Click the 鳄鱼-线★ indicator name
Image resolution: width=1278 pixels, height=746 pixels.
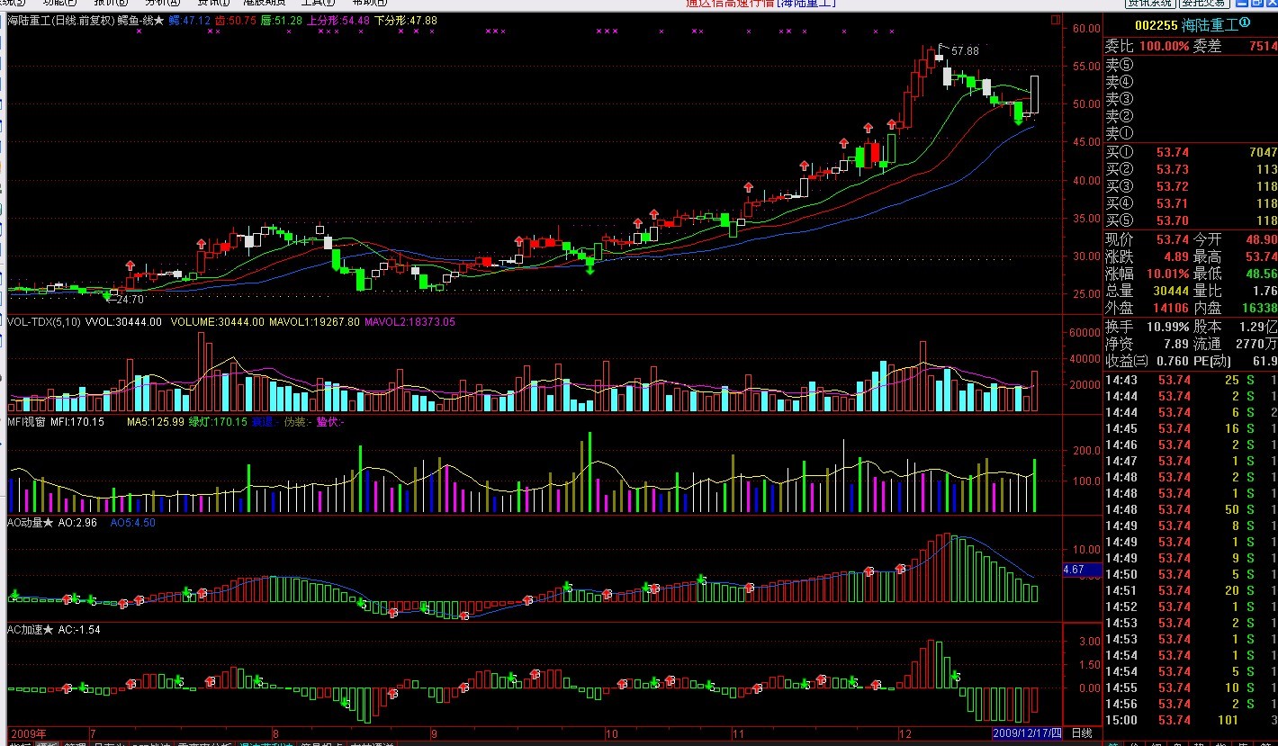(141, 21)
